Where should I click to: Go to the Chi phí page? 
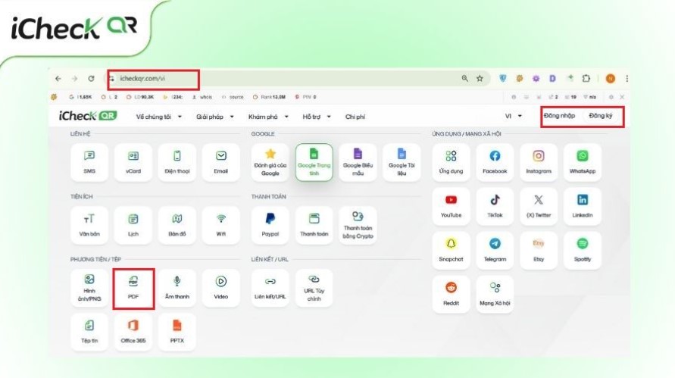pos(355,117)
